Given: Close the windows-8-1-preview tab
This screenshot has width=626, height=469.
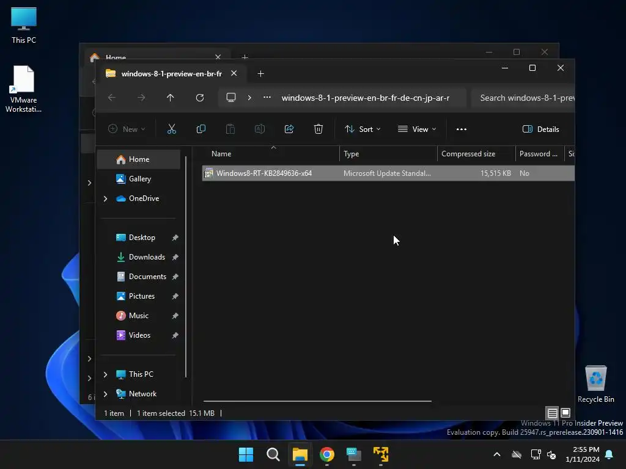Looking at the screenshot, I should click(x=234, y=73).
